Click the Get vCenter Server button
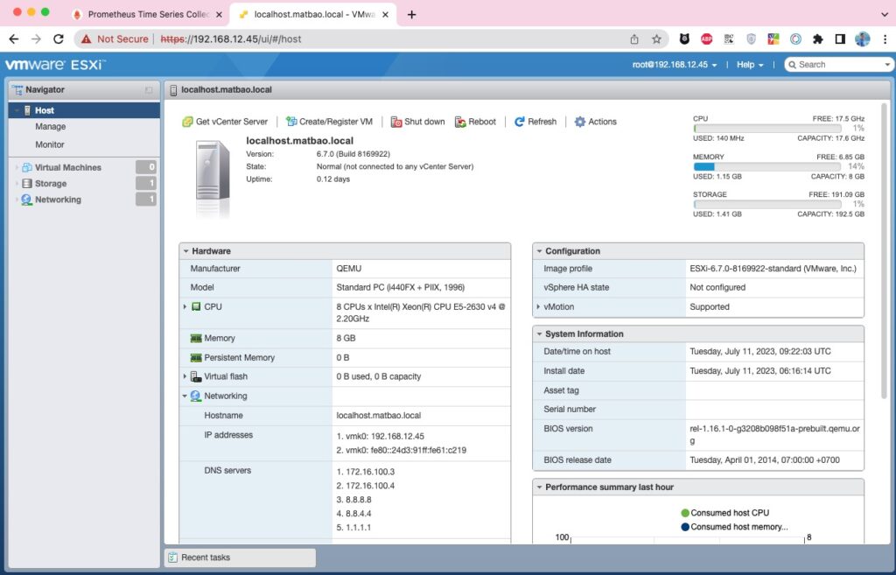This screenshot has height=575, width=896. (225, 122)
